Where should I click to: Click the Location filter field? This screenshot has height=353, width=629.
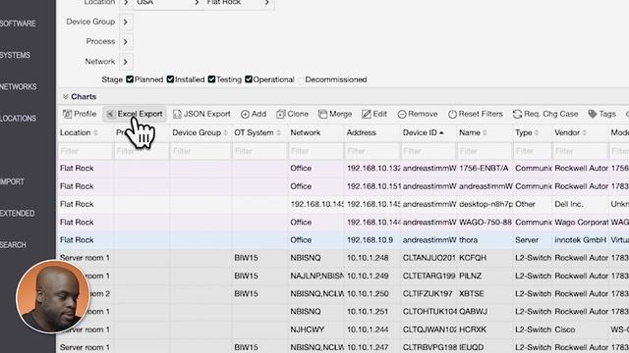86,151
